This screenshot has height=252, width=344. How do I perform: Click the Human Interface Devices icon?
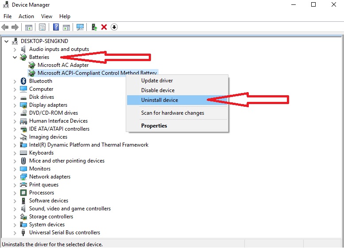(23, 121)
